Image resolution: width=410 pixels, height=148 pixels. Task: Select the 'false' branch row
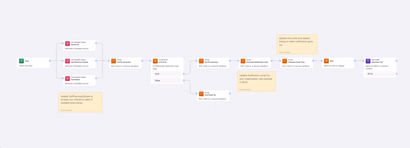[x=167, y=80]
